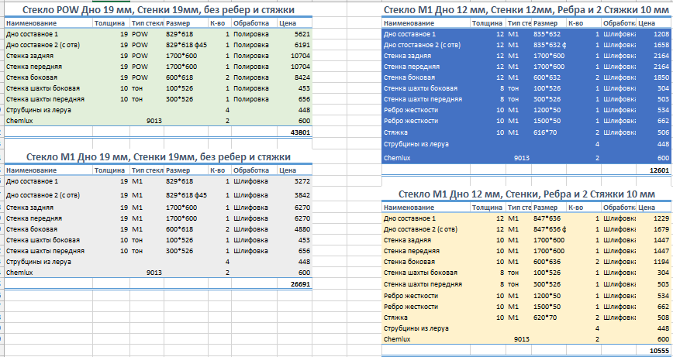673x357 pixels.
Task: Click 'Chemlux' in blue table
Action: (397, 158)
